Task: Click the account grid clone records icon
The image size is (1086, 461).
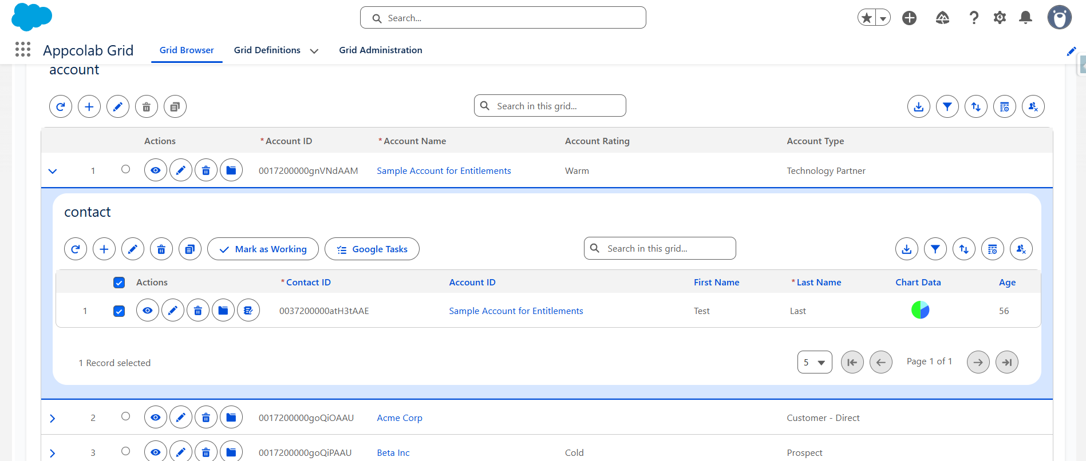Action: [x=175, y=106]
